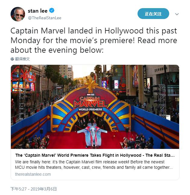Open stan lee's profile avatar
Viewport: 190px width, 195px height.
(x=18, y=14)
